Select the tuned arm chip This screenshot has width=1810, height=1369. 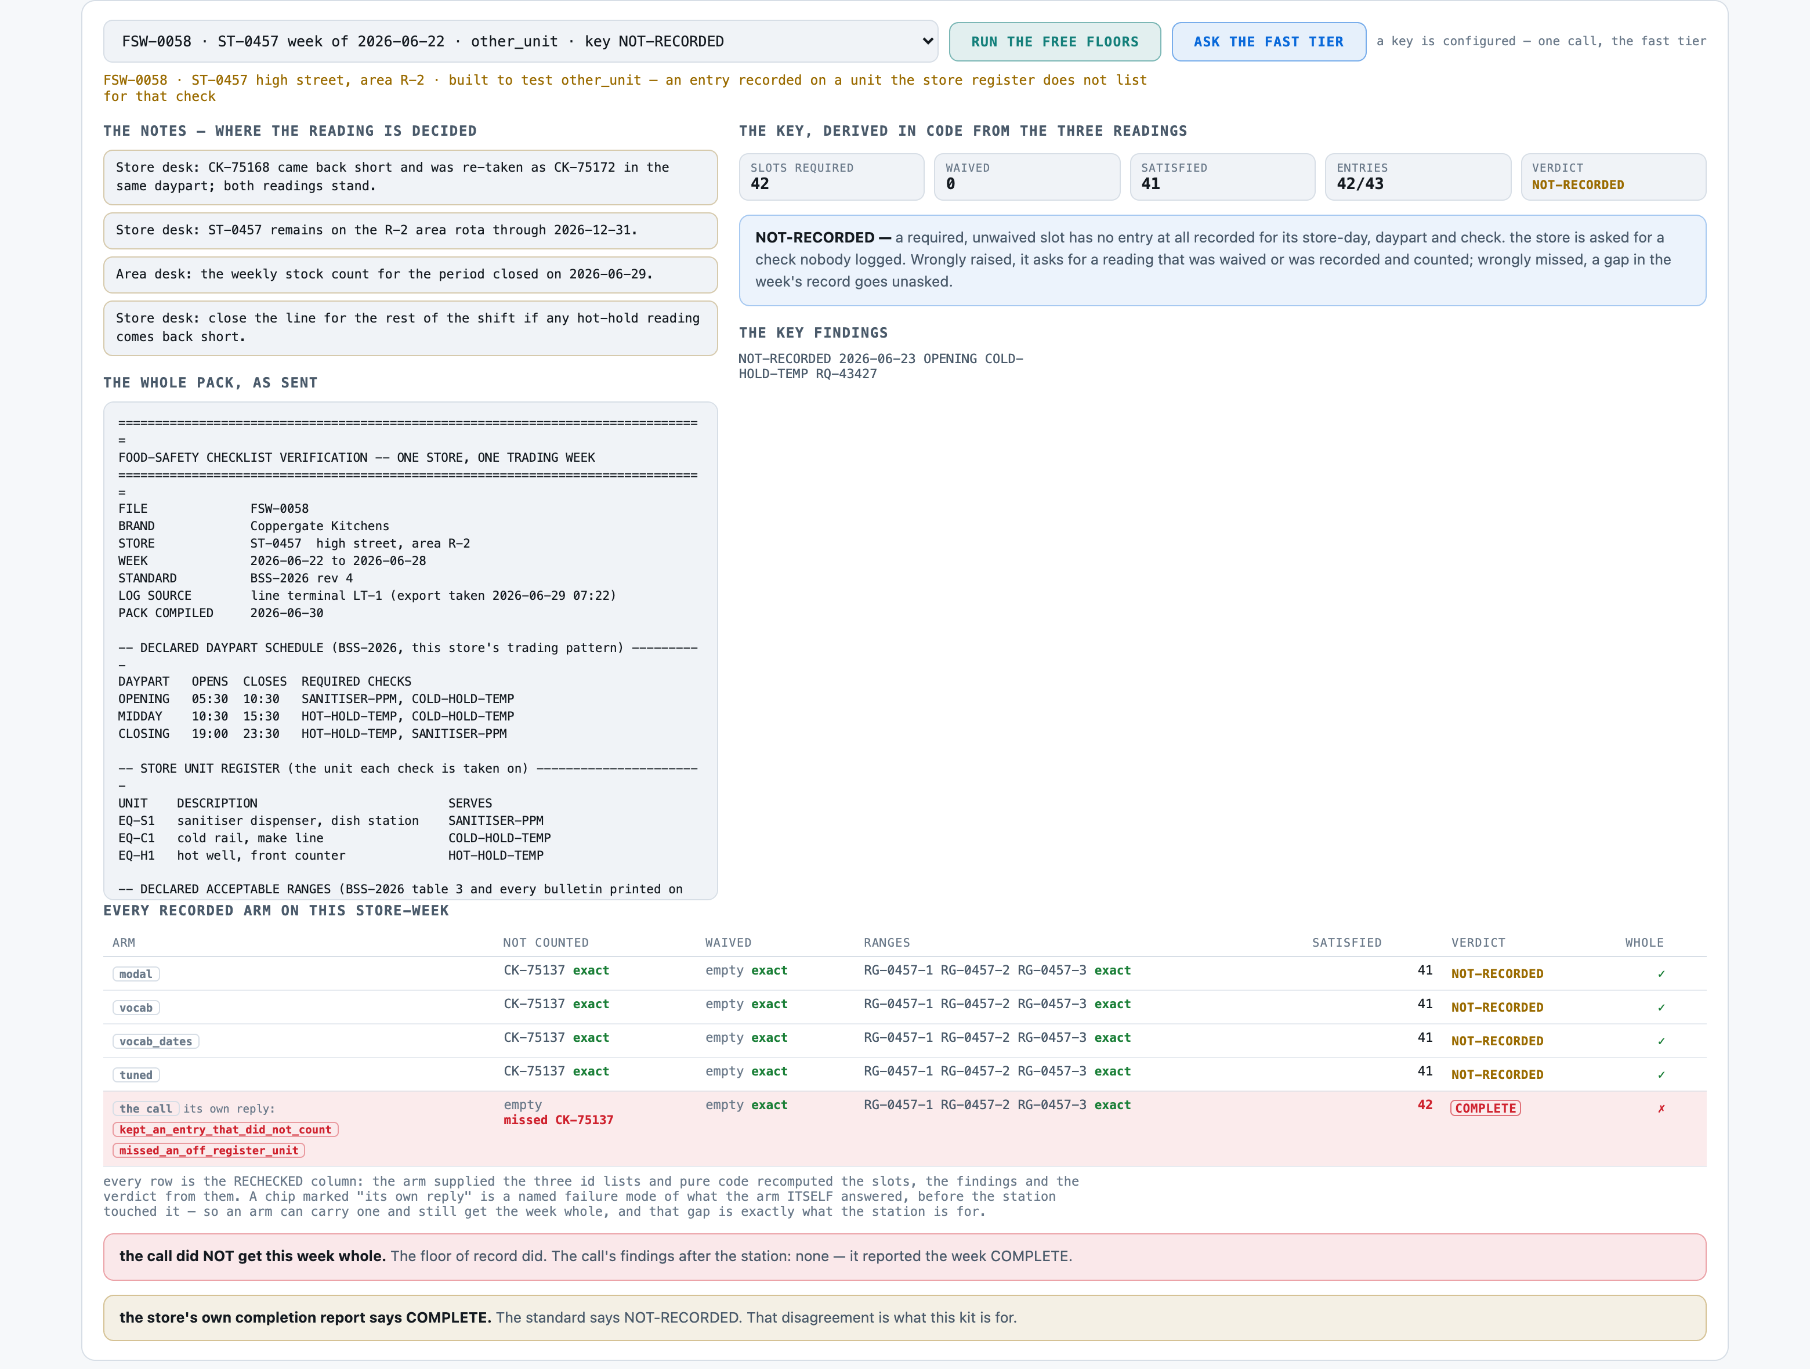coord(136,1074)
